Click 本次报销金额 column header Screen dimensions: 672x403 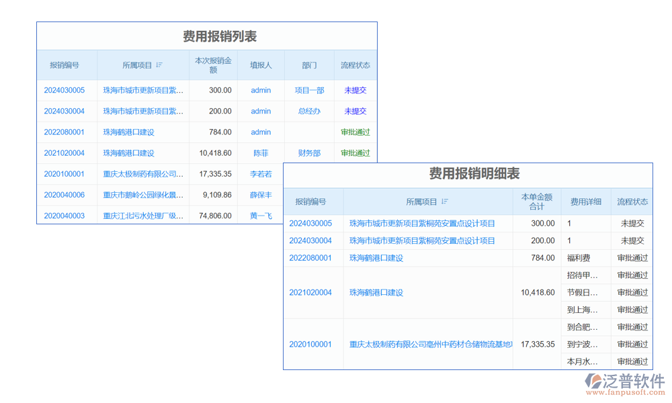pos(213,65)
